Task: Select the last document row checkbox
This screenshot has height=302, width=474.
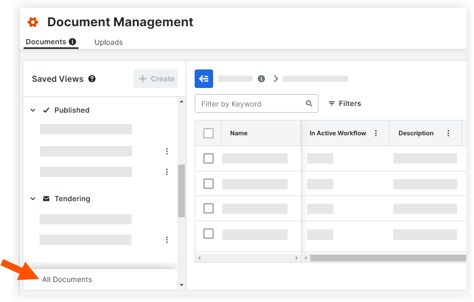Action: [x=208, y=234]
